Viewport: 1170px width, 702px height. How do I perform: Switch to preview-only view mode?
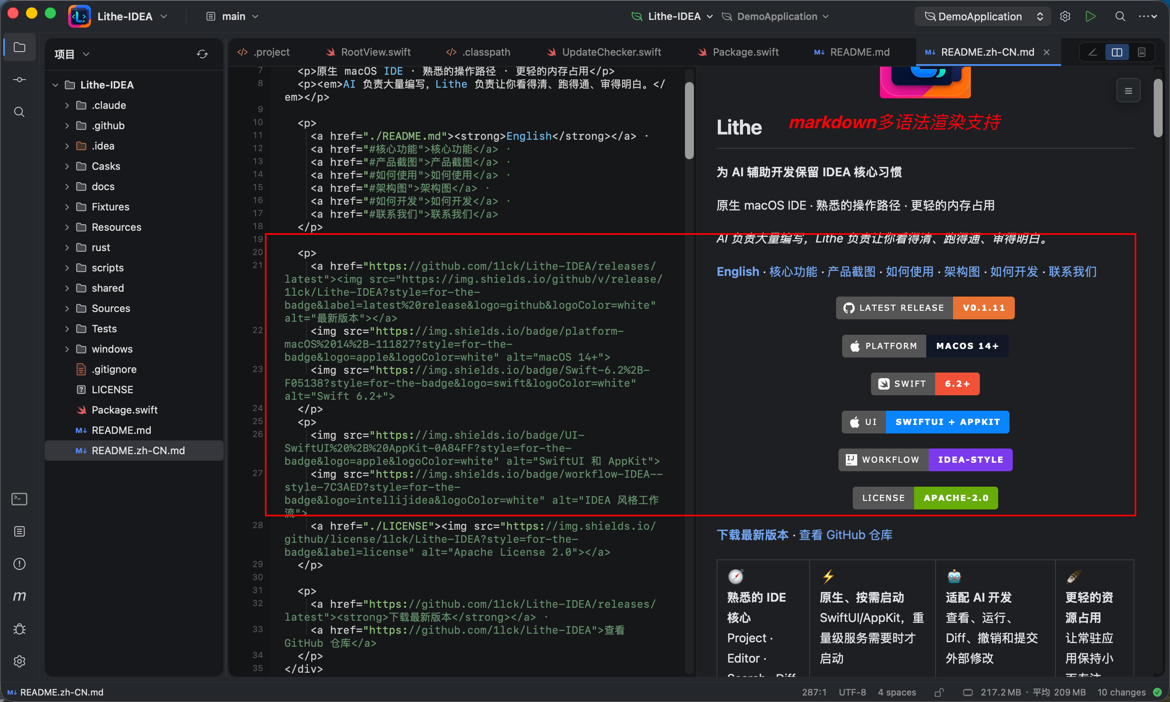(x=1142, y=52)
